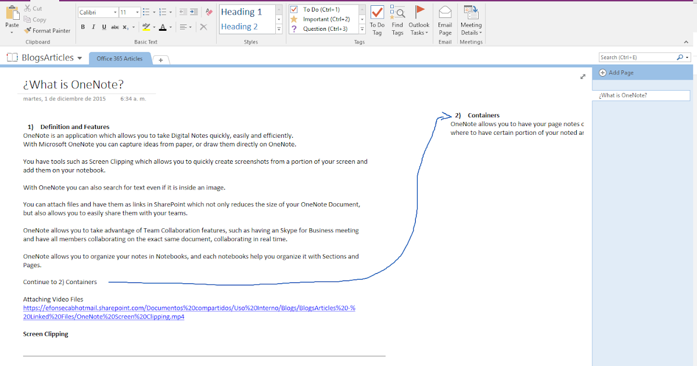Image resolution: width=697 pixels, height=366 pixels.
Task: Click the page title ¿What is OneNote?
Action: click(x=73, y=84)
